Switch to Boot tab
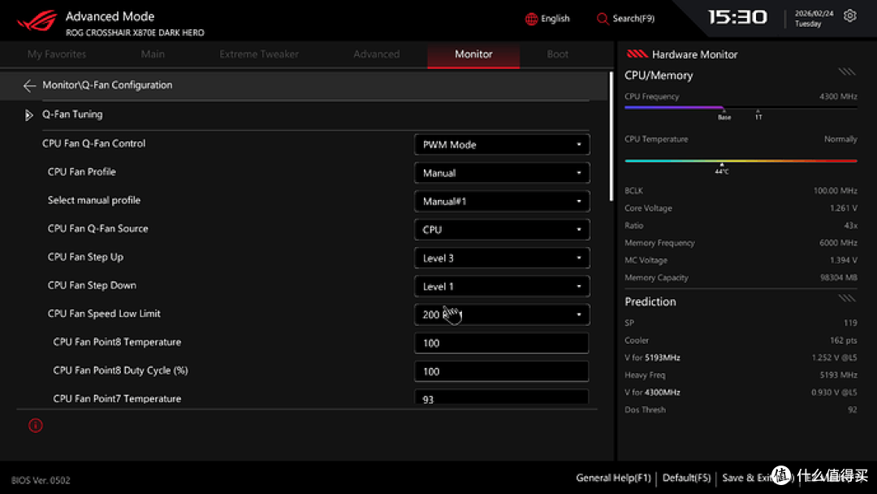 (x=557, y=54)
